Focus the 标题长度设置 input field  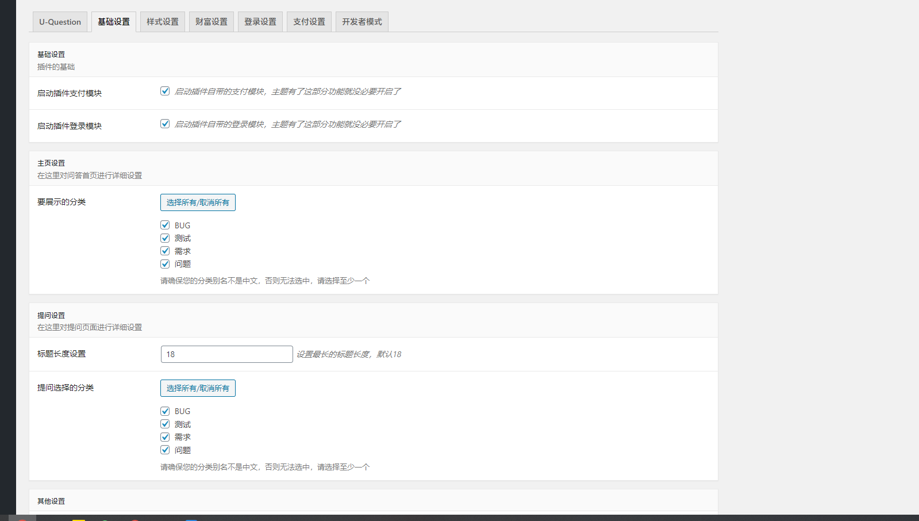[226, 354]
